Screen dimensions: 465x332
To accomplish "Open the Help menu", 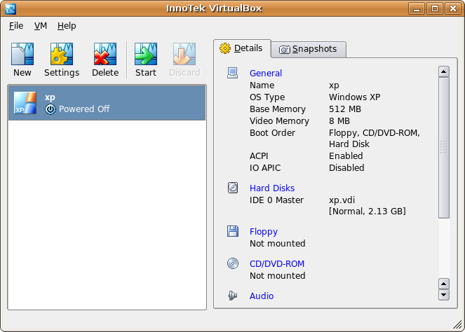I will (67, 26).
